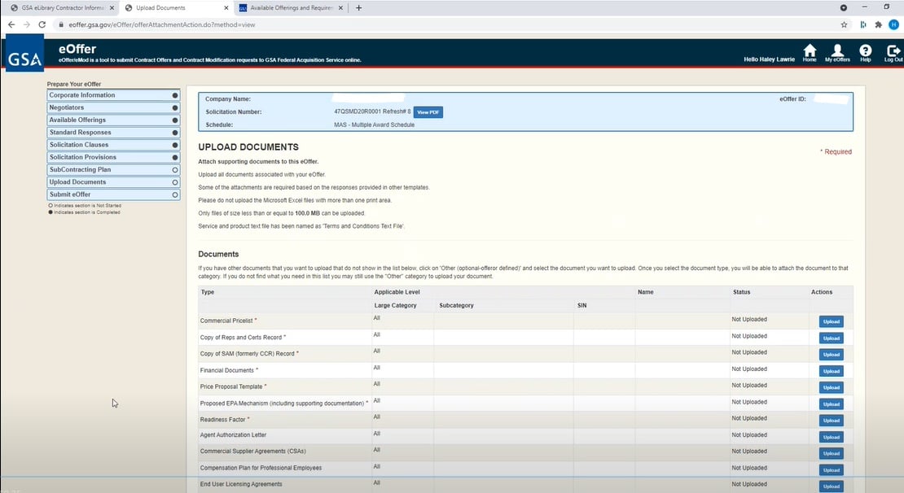This screenshot has width=904, height=493.
Task: Click inside the browser address bar
Action: click(244, 24)
